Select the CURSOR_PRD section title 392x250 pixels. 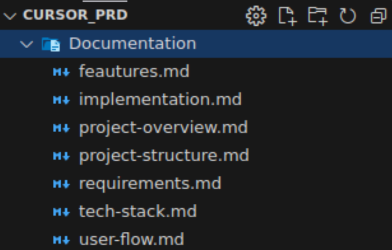[75, 15]
